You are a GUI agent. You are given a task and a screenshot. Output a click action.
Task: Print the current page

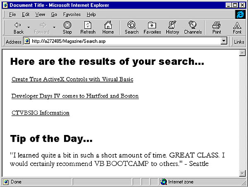point(217,28)
